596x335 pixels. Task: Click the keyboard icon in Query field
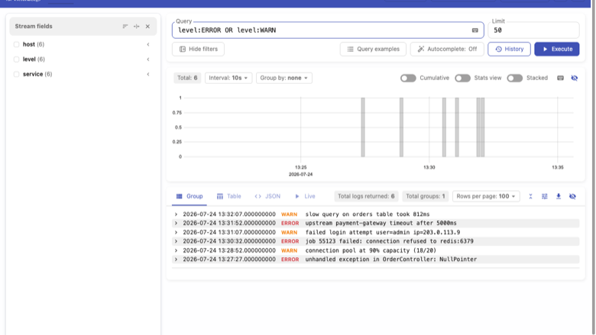[475, 31]
